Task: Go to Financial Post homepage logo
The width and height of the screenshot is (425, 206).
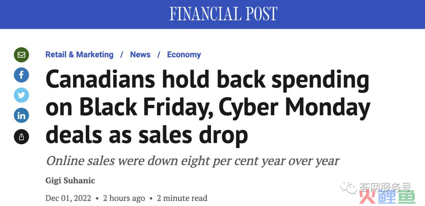Action: point(224,13)
